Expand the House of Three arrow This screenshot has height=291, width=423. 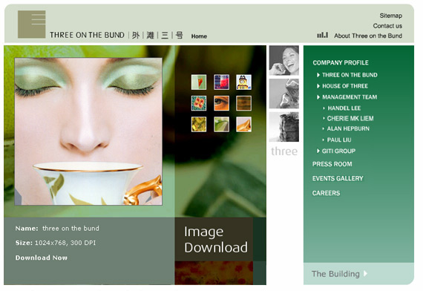tap(318, 86)
